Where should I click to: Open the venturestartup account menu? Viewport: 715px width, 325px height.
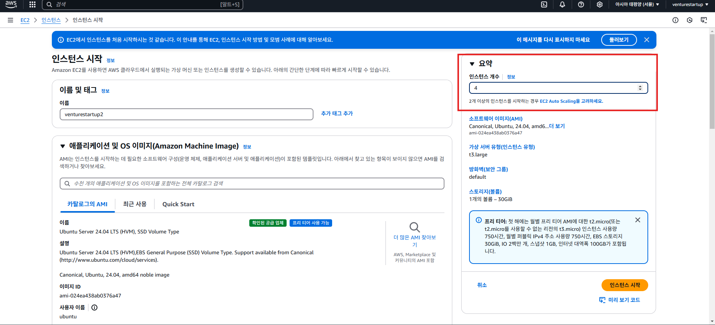click(x=690, y=4)
